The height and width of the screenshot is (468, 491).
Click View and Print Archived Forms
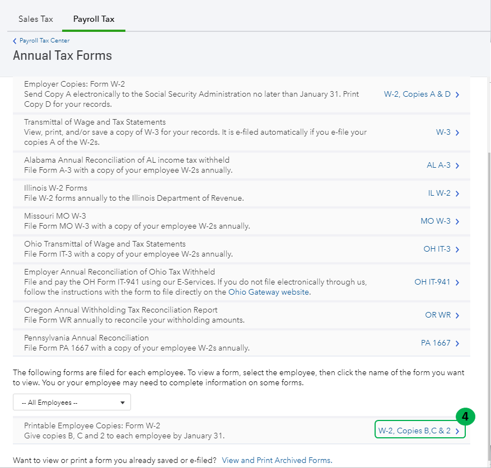tap(277, 461)
